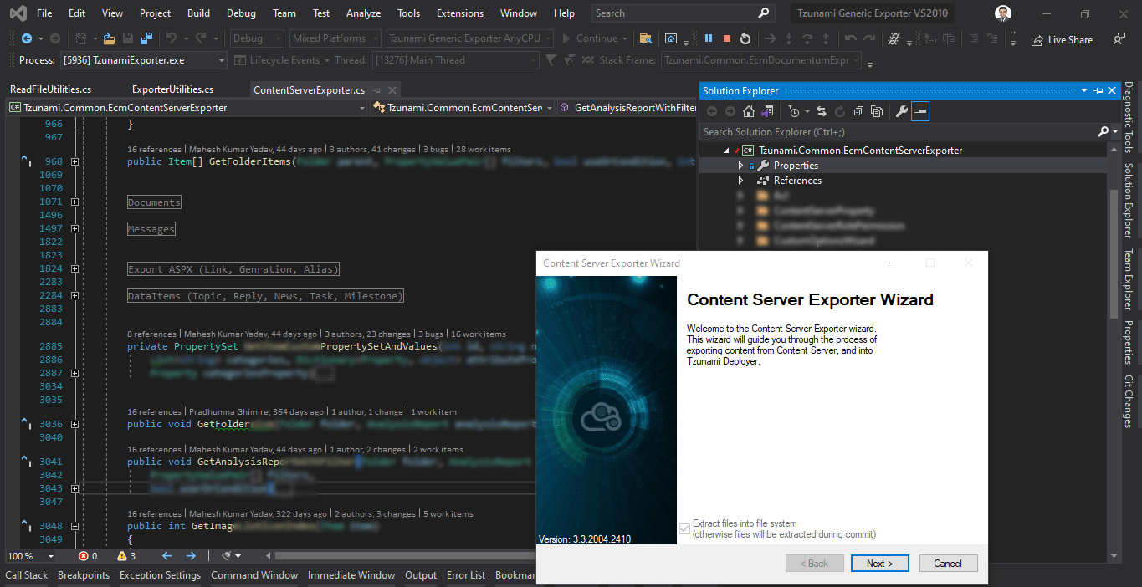This screenshot has height=587, width=1142.
Task: Click the Open File folder icon
Action: 109,38
